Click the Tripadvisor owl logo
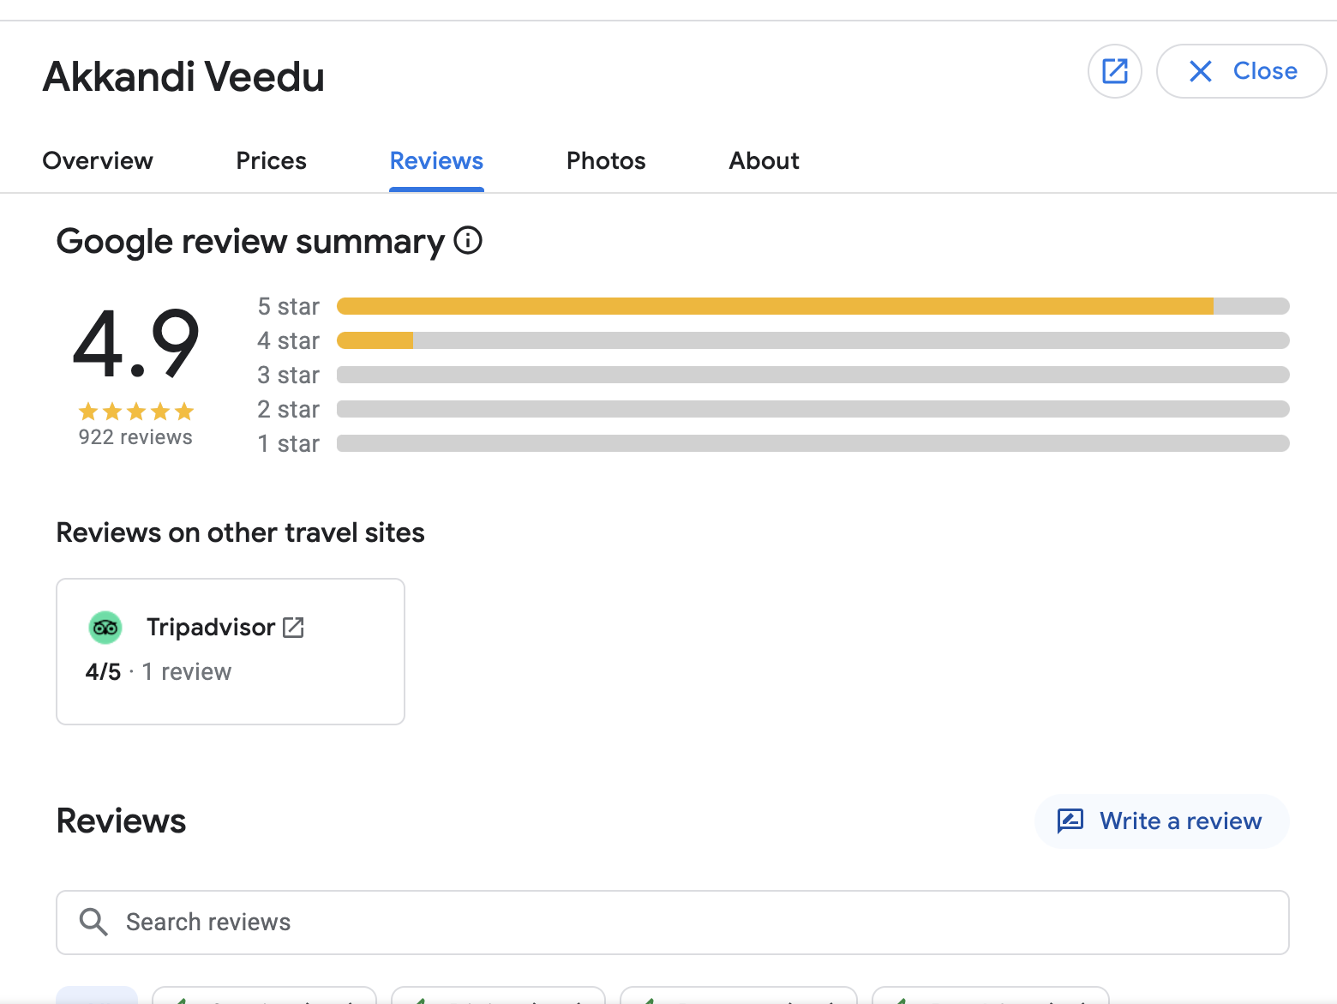 point(105,627)
